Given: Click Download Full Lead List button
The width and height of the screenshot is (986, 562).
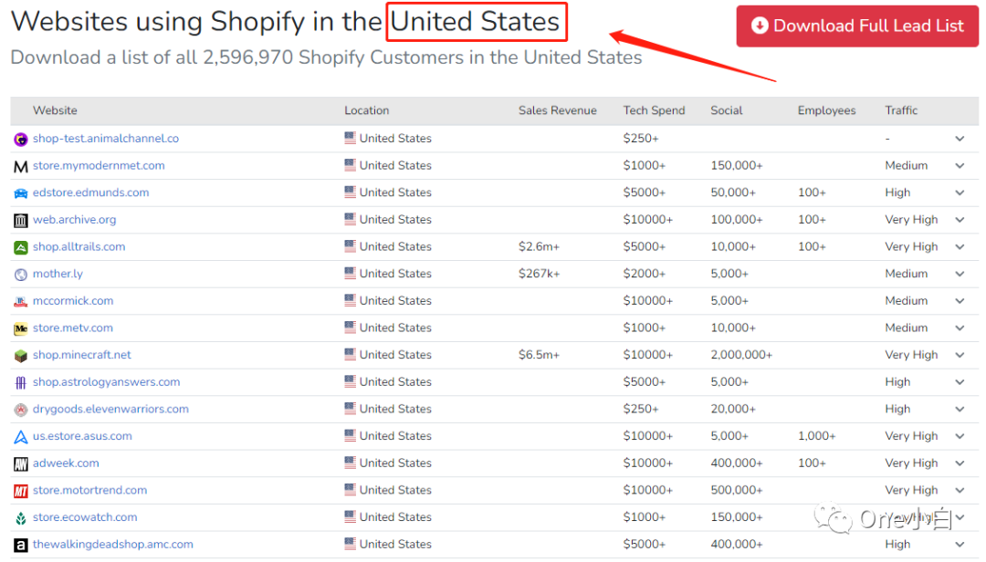Looking at the screenshot, I should [857, 26].
